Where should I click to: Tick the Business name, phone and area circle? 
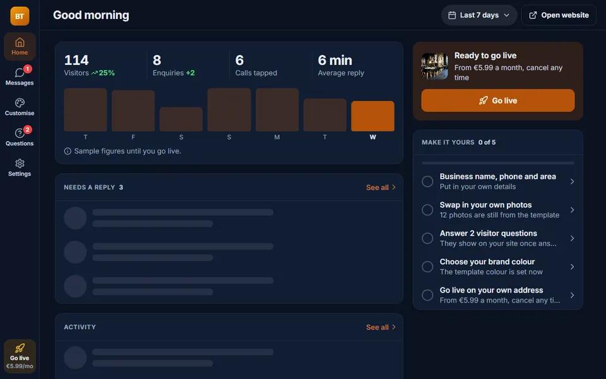(x=427, y=181)
